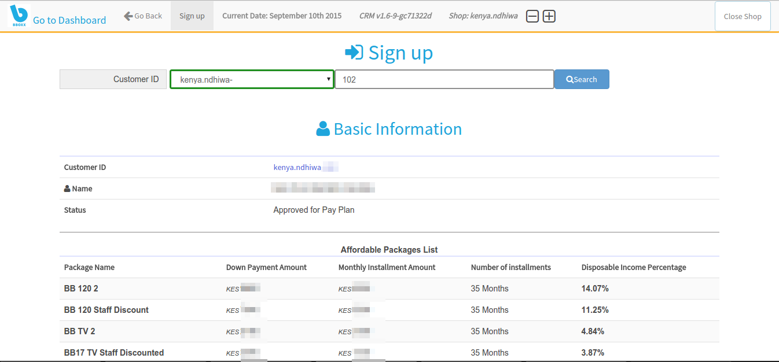Click the small person icon beside Name
The height and width of the screenshot is (362, 779).
point(67,189)
